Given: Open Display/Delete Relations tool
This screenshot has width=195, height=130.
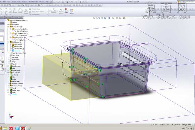Looking at the screenshot, I should pos(53,11).
